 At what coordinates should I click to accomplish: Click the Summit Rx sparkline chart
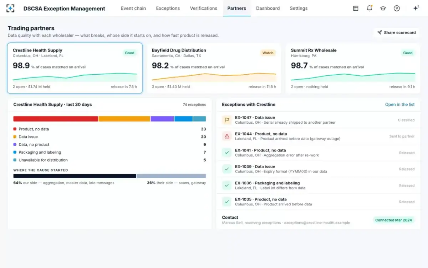point(353,77)
